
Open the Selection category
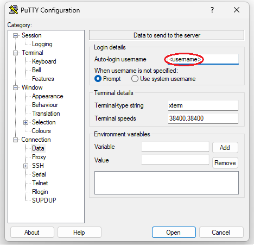[44, 122]
